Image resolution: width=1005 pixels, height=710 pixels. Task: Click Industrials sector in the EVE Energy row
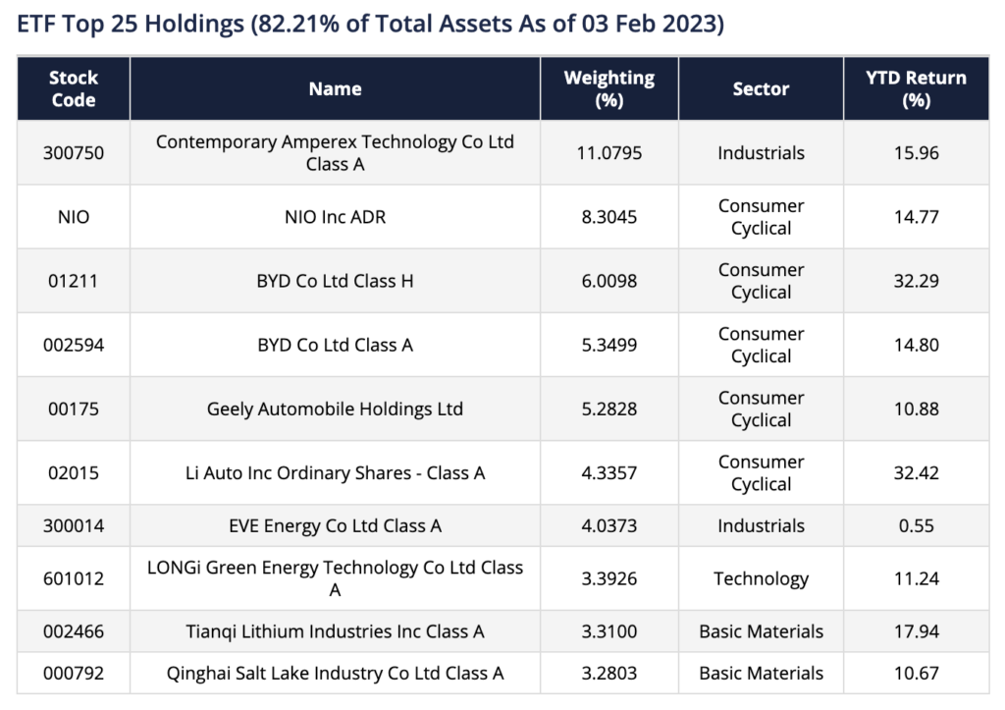tap(761, 526)
